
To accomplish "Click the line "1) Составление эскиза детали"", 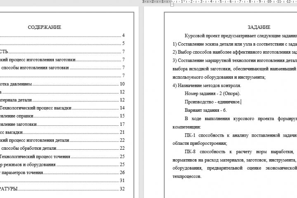I will click(235, 44).
